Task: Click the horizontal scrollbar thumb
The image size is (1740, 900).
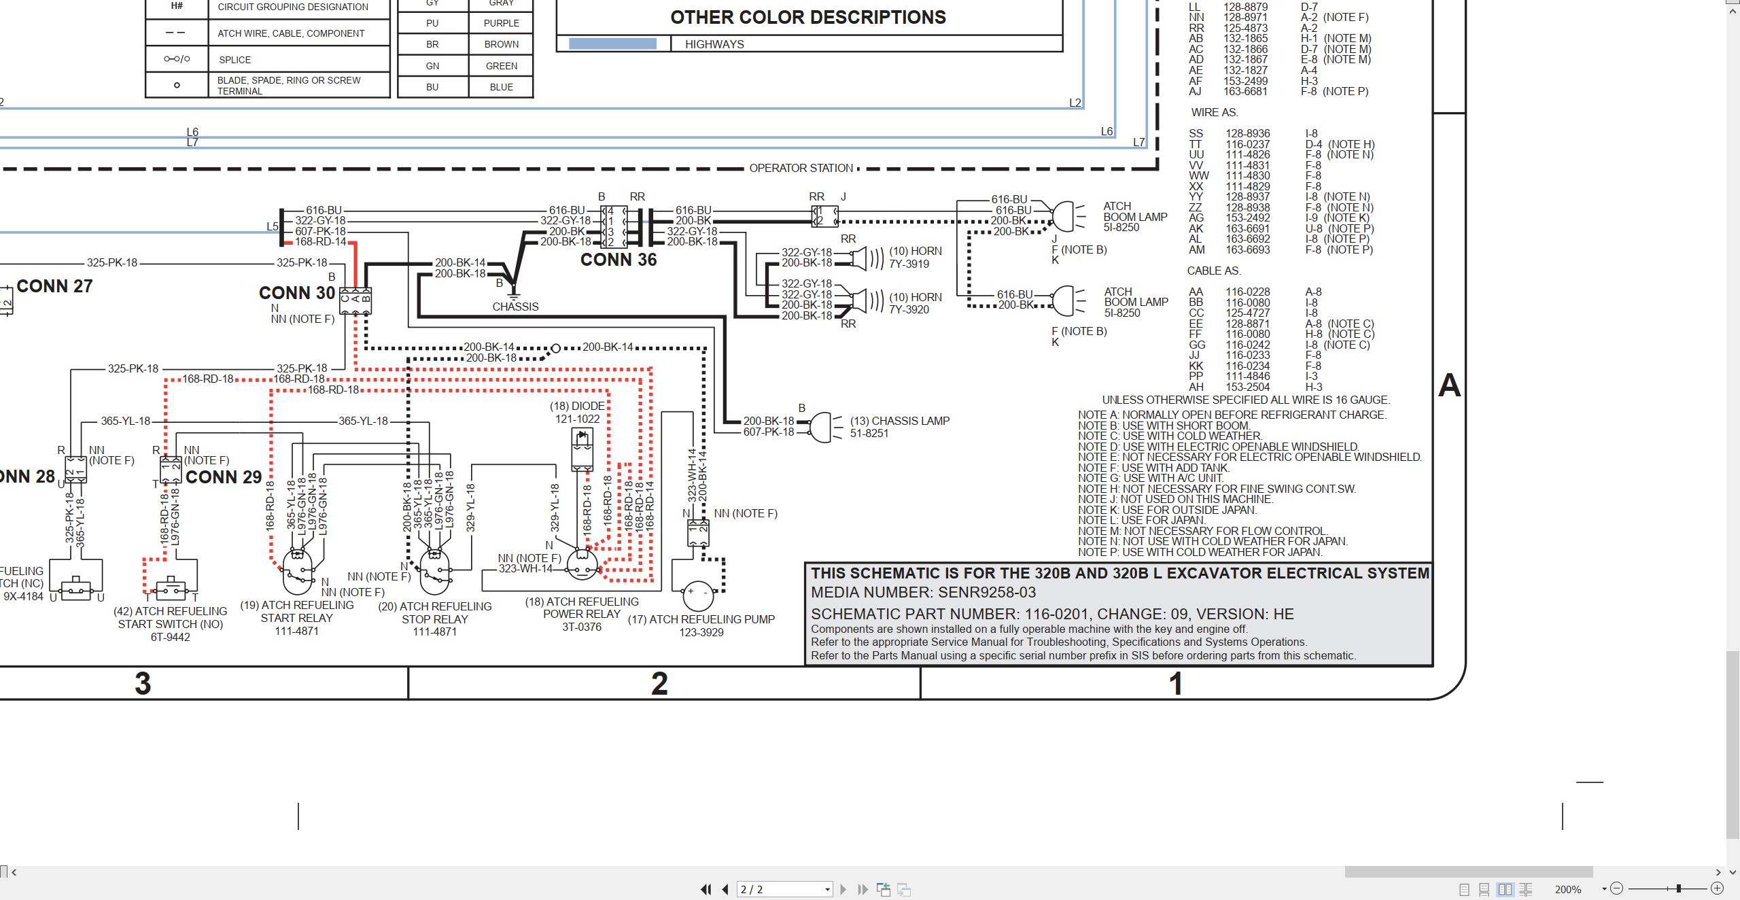Action: (x=1469, y=871)
